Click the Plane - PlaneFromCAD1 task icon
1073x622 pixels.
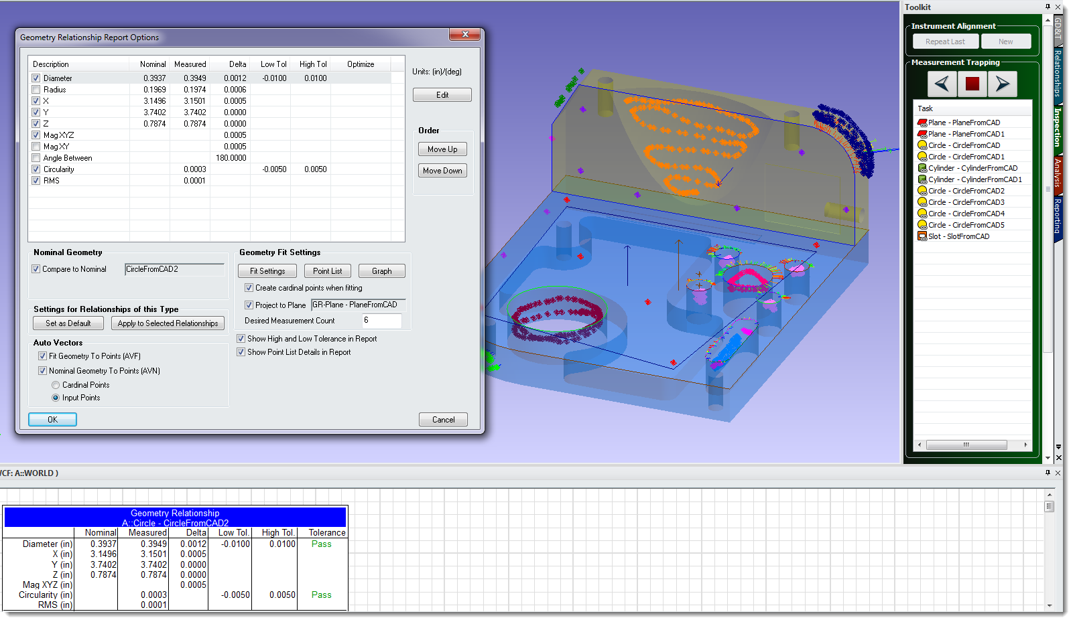922,134
